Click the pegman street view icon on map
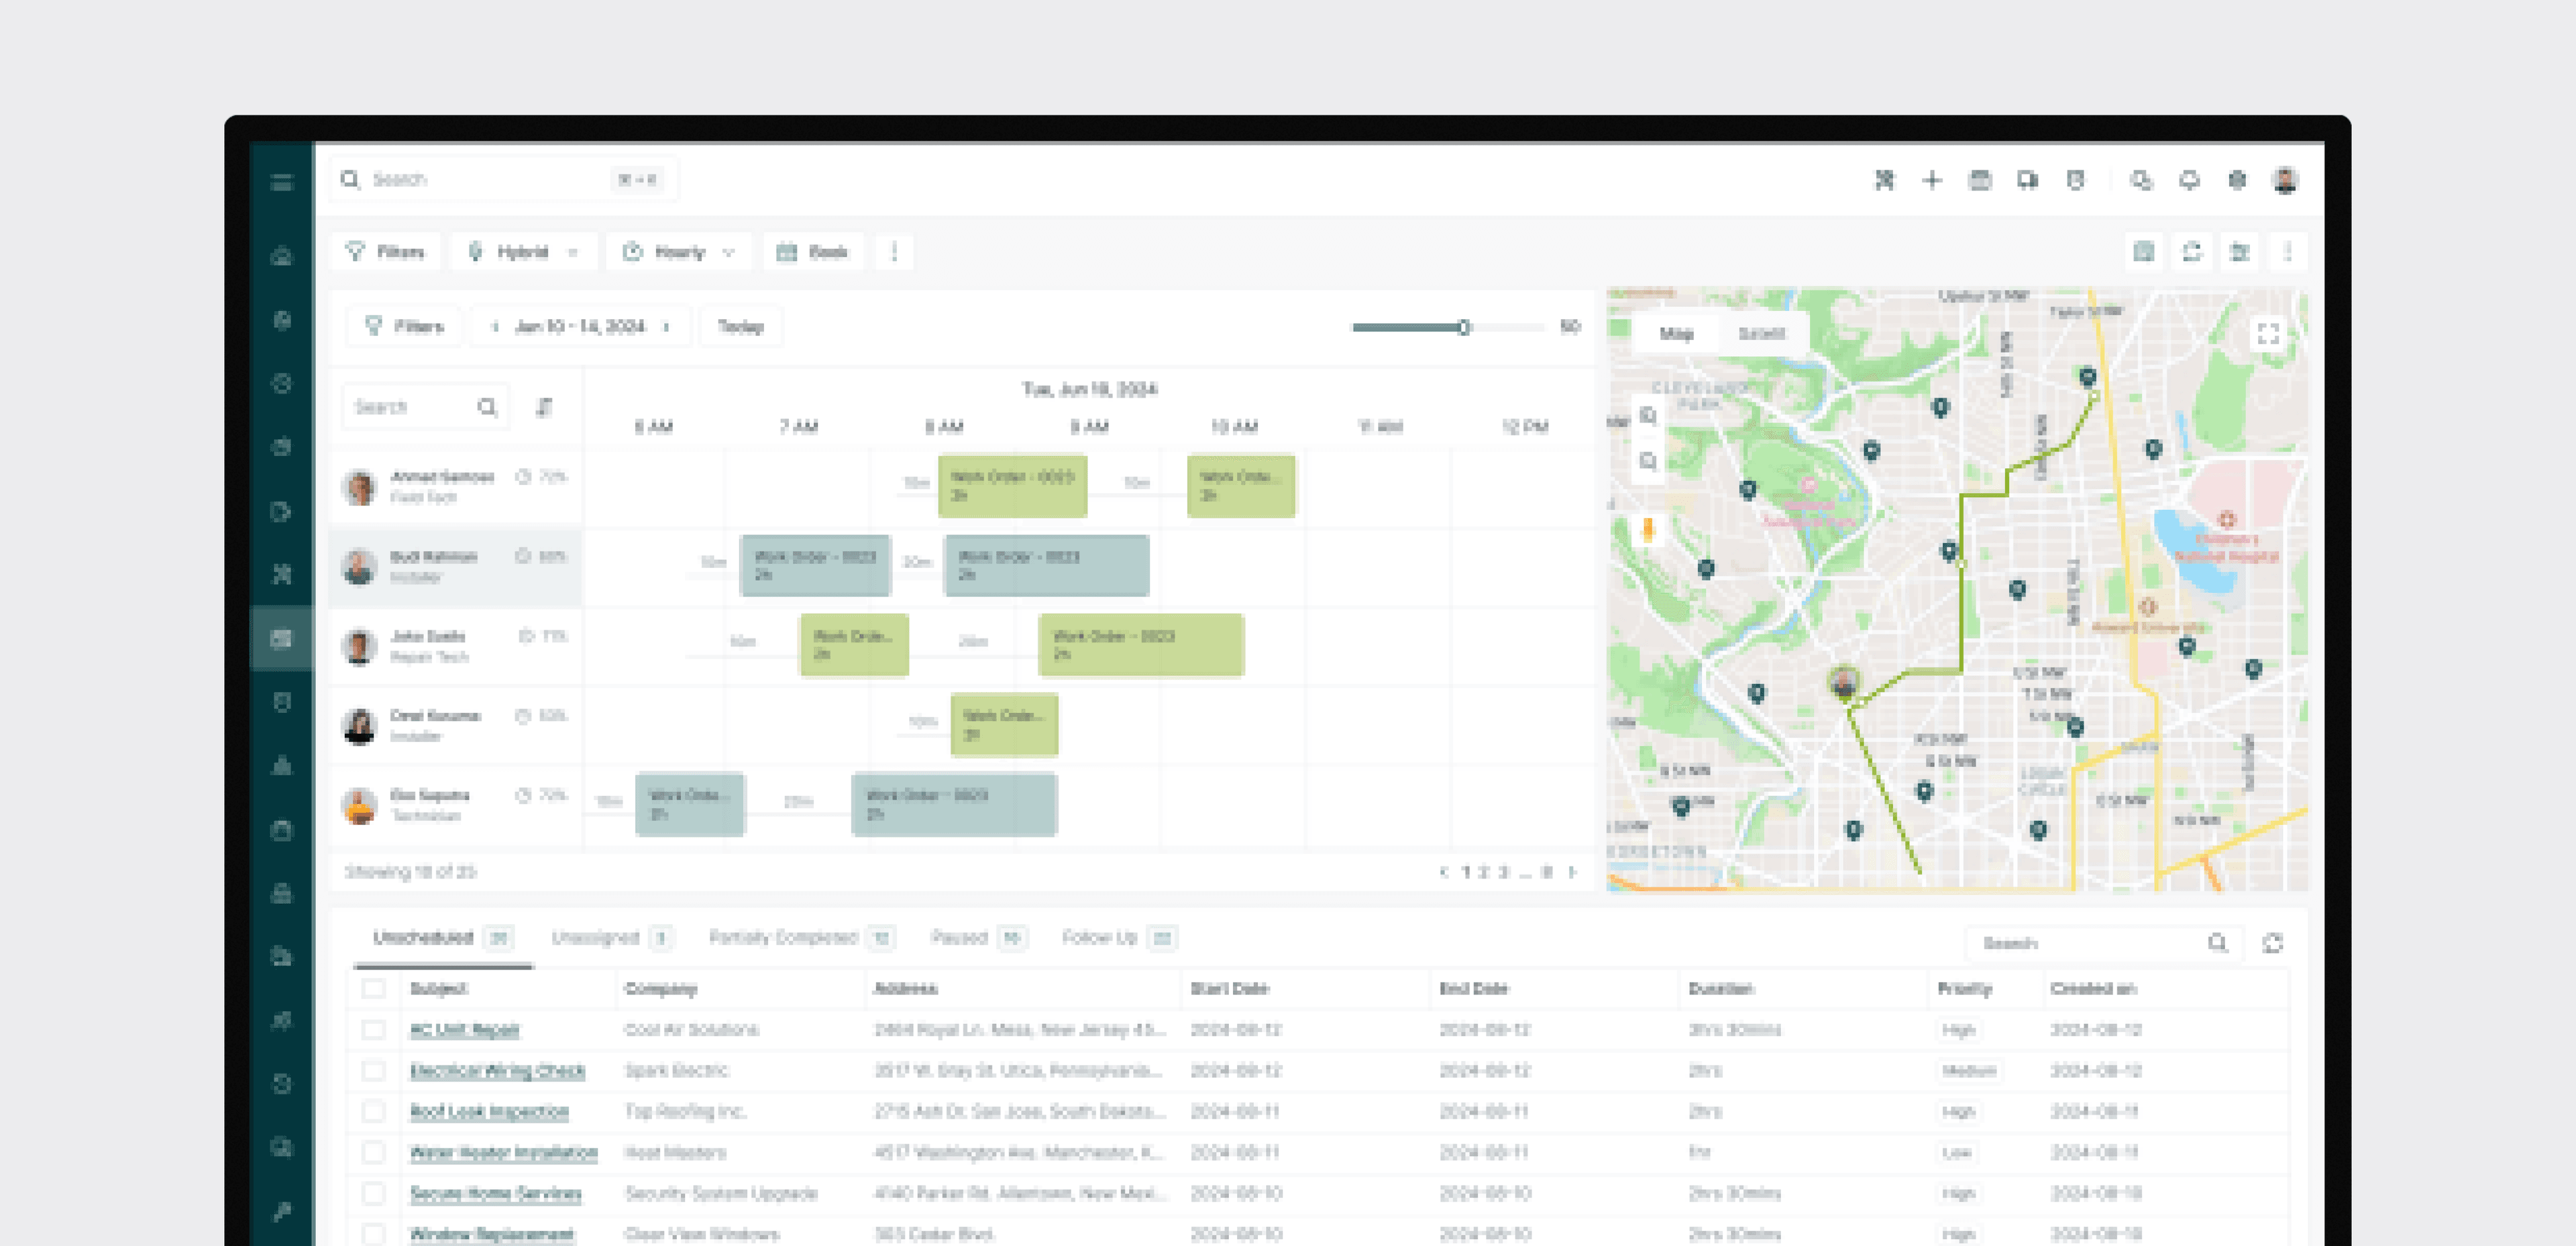The height and width of the screenshot is (1246, 2576). tap(1648, 529)
